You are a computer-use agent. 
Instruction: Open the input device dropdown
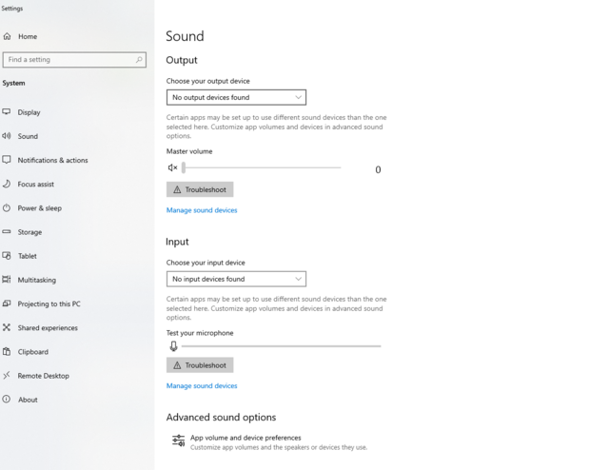[236, 279]
